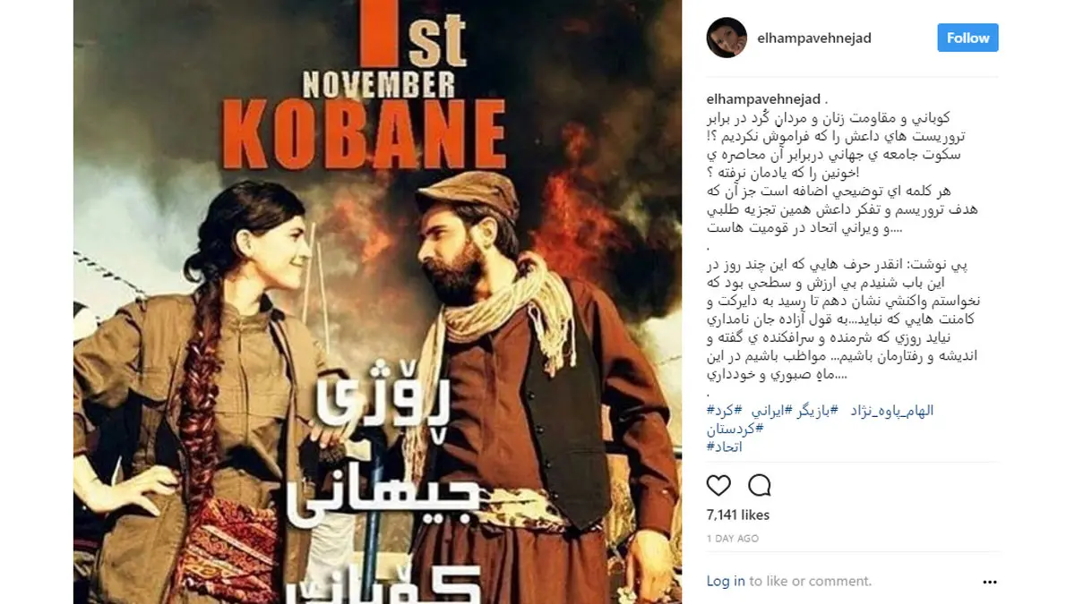Like the post with the heart icon

pyautogui.click(x=718, y=485)
